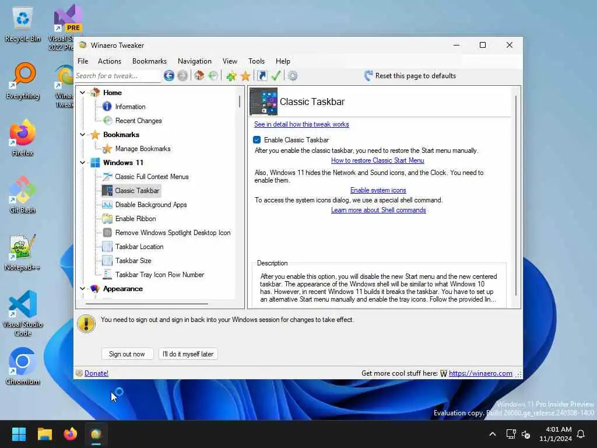The image size is (597, 448).
Task: Open the View menu
Action: 230,61
